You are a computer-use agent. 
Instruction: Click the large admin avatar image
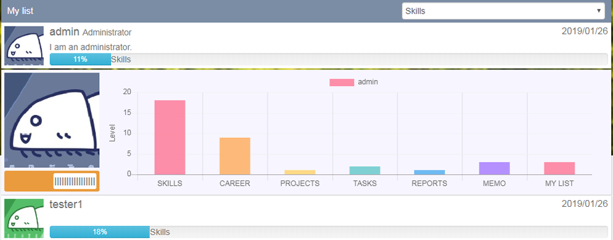click(52, 120)
